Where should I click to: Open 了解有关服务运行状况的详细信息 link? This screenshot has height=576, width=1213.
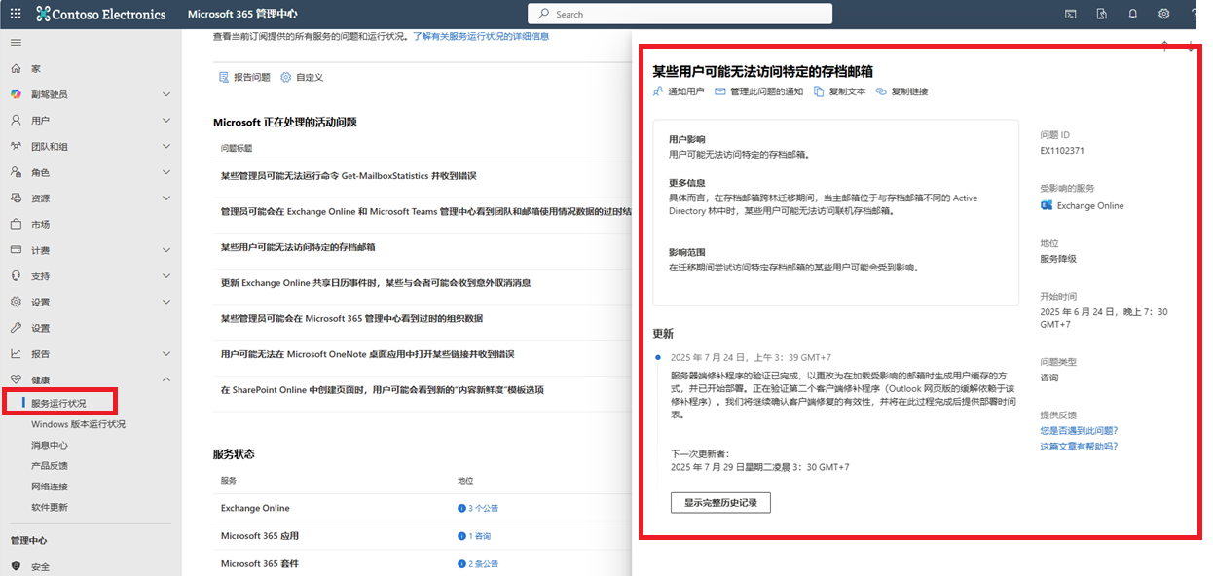click(x=481, y=36)
